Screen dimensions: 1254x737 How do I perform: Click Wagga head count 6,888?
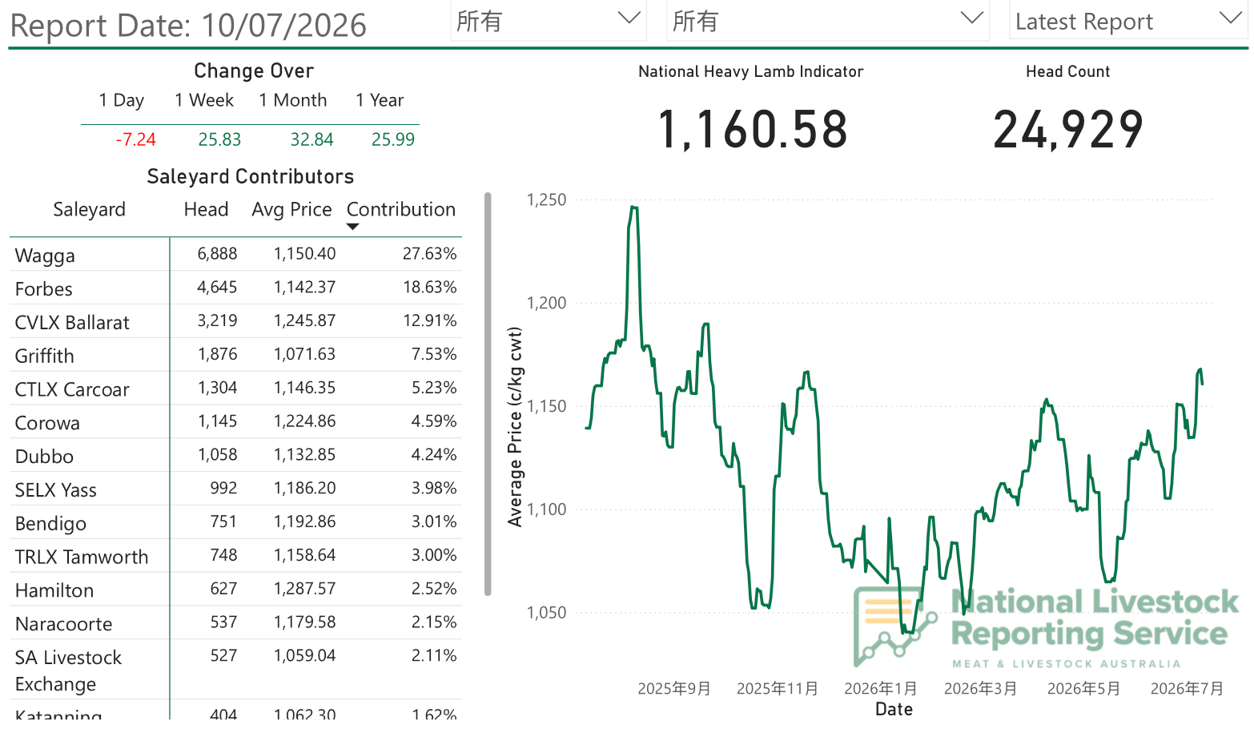pyautogui.click(x=217, y=254)
